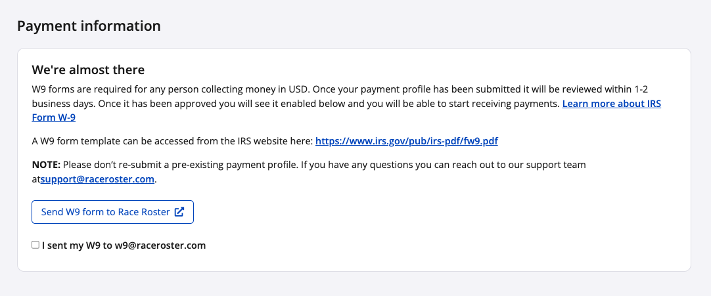Check the "I sent my W9" checkbox

point(35,245)
